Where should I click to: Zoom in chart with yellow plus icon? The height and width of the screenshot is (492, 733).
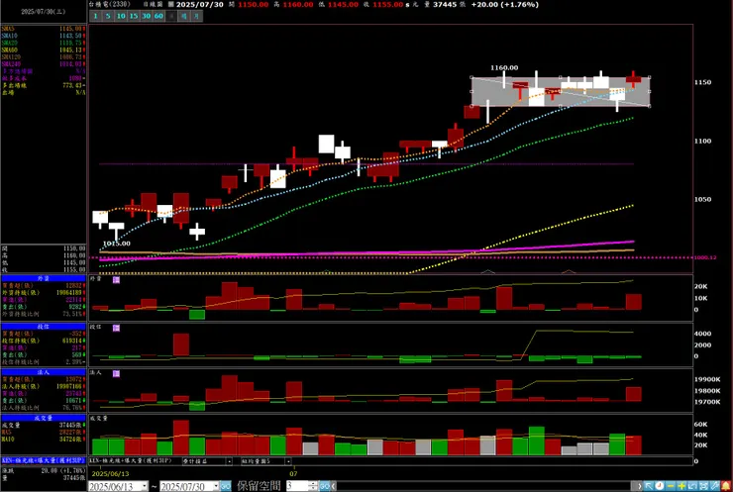click(x=681, y=486)
